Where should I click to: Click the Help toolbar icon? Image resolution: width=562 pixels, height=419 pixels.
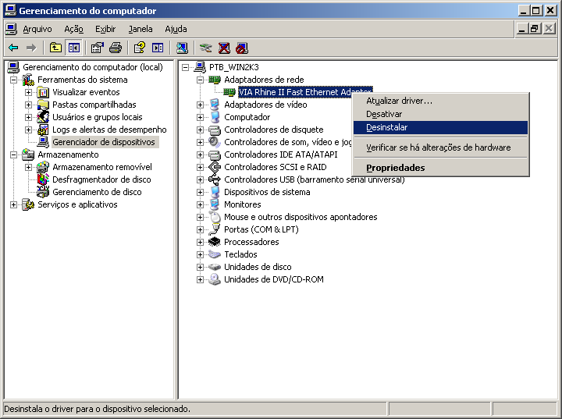click(140, 48)
